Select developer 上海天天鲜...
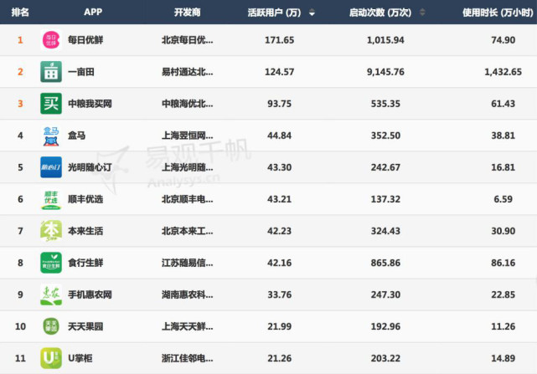 click(x=188, y=326)
